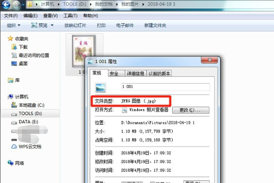274x183 pixels.
Task: Select the location text D:\Documents\Pictures\2018-04-19 1
Action: [x=158, y=123]
